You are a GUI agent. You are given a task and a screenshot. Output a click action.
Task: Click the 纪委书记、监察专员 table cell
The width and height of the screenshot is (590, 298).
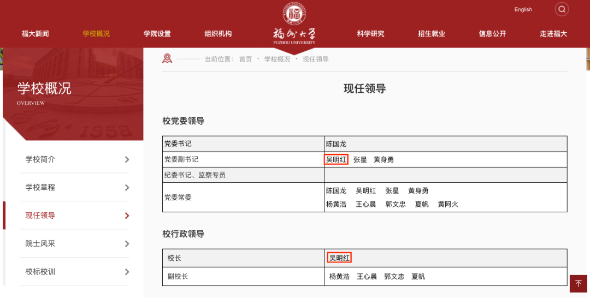(244, 175)
